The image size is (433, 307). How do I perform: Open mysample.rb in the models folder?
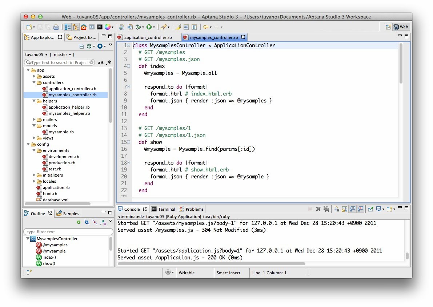click(61, 132)
